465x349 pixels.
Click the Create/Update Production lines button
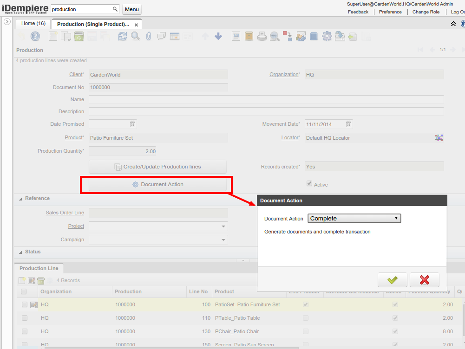[157, 167]
